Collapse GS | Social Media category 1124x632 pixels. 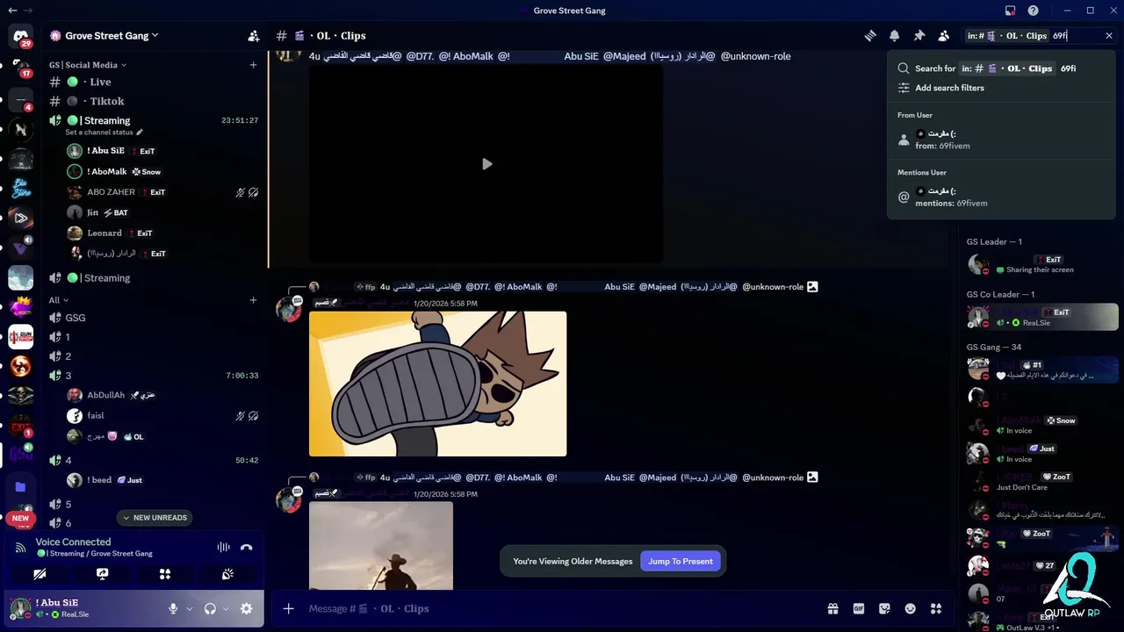(88, 65)
